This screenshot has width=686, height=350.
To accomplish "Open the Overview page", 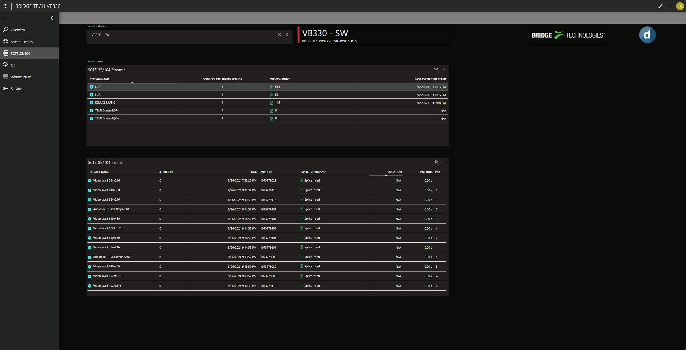I will (x=29, y=30).
